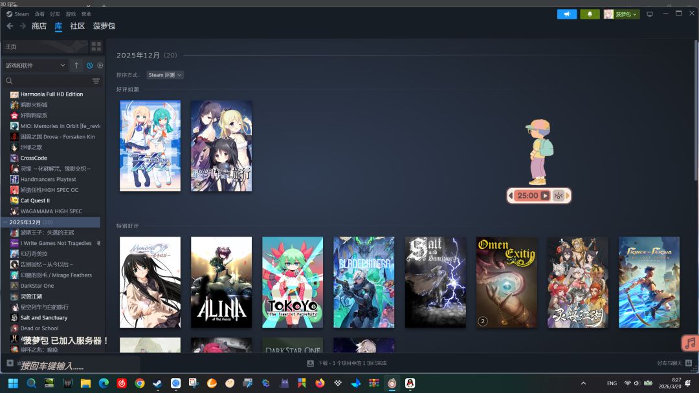Screen dimensions: 699x393
Task: Open the Blade Chimera game cover
Action: coord(364,282)
